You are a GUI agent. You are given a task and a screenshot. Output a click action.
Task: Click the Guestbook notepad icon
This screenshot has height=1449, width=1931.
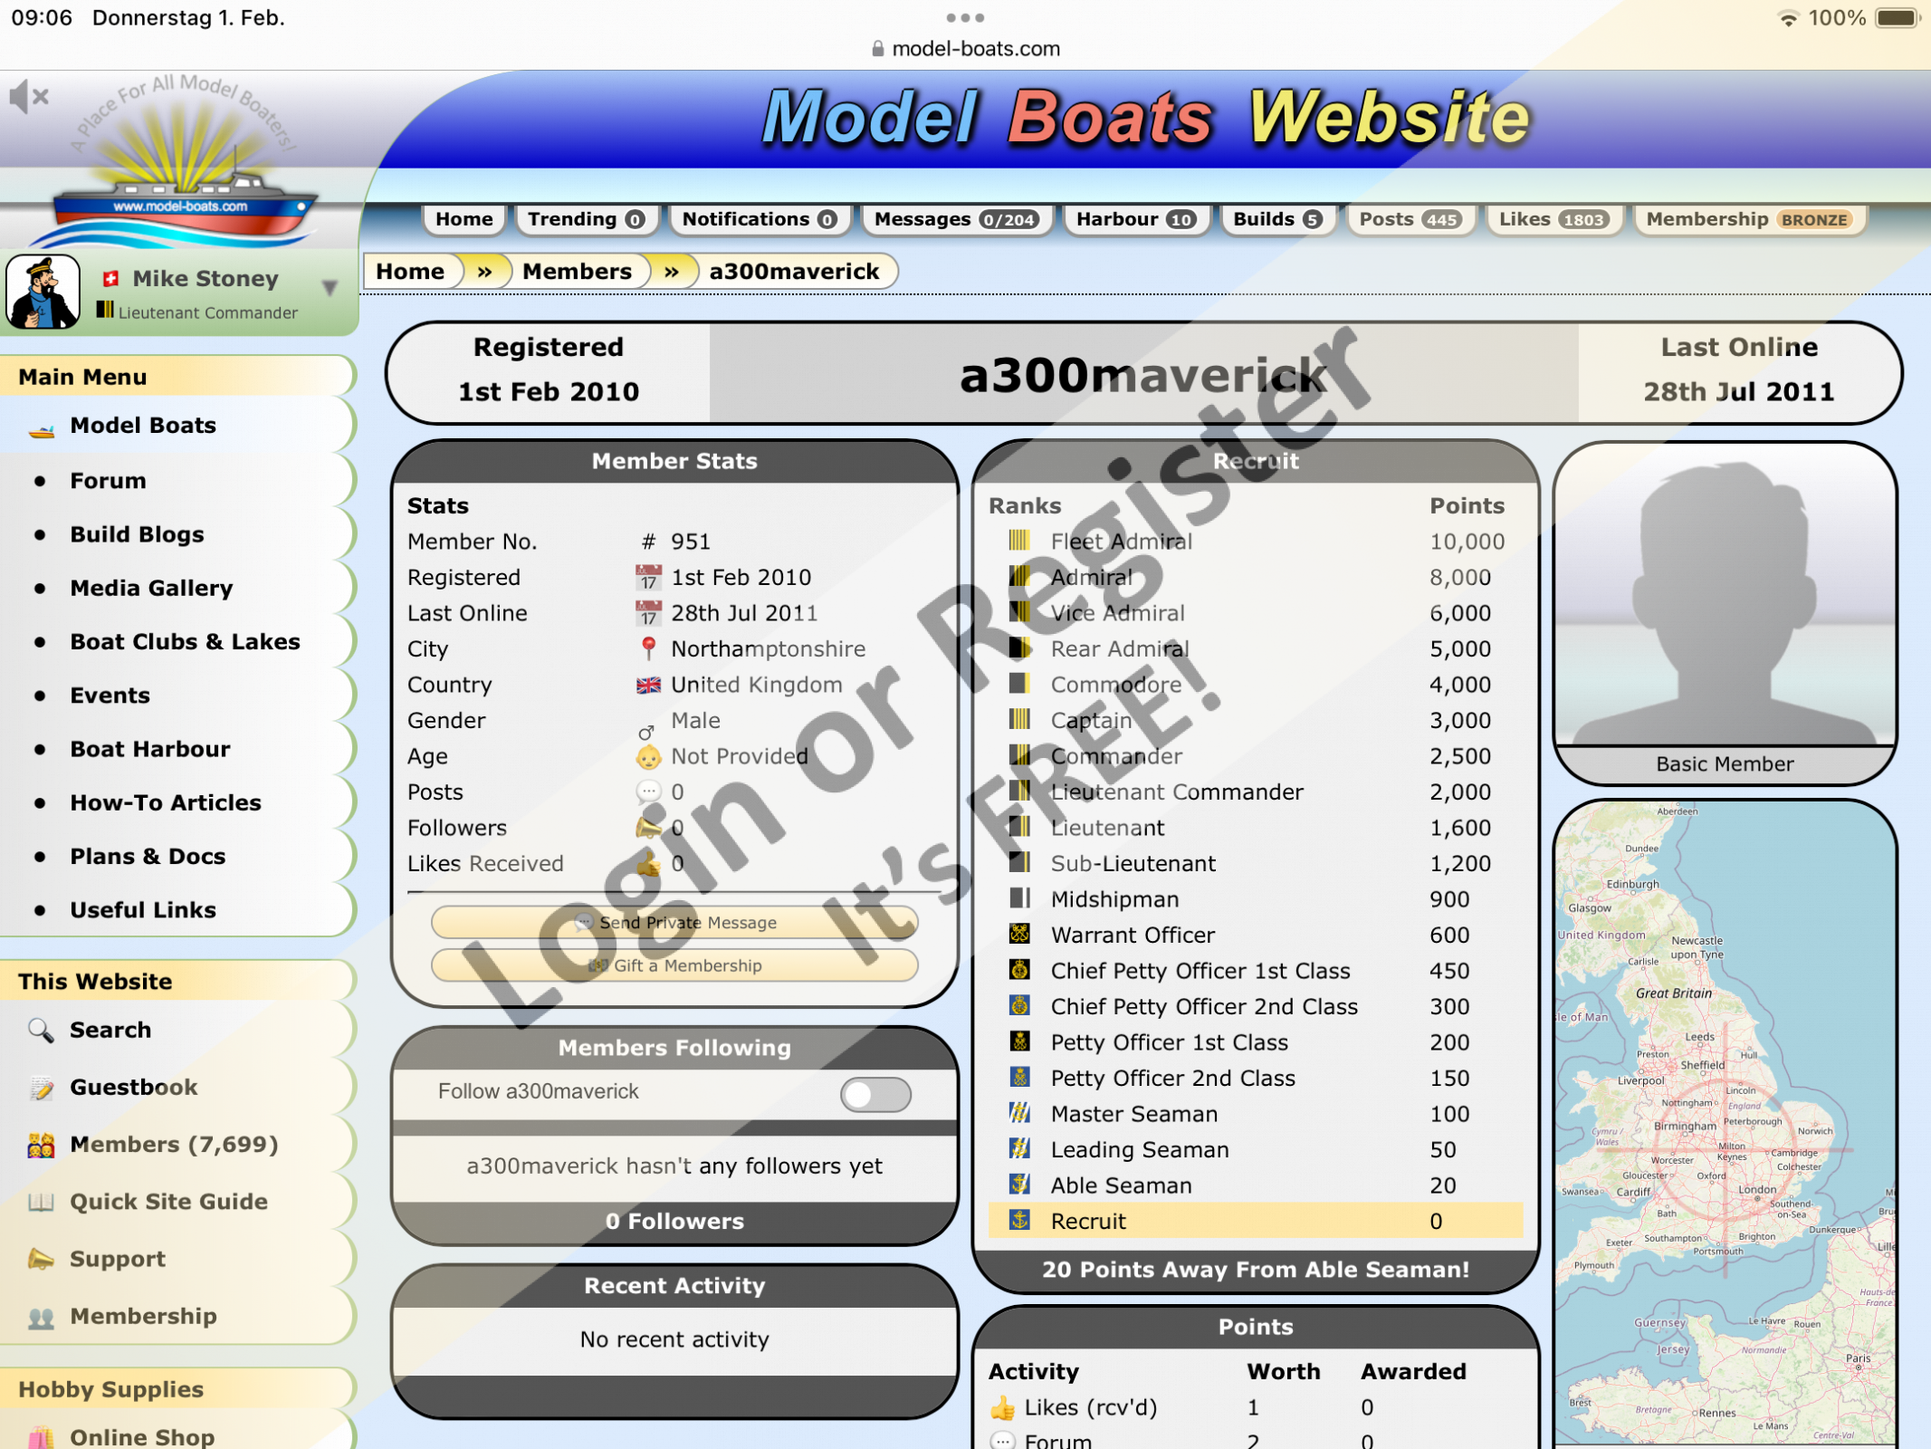coord(41,1088)
